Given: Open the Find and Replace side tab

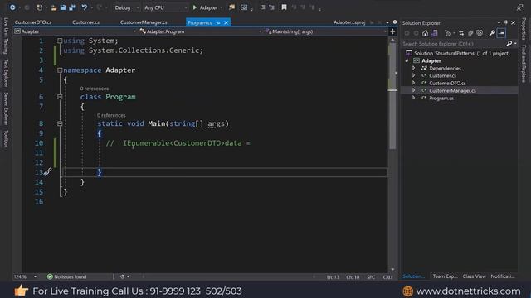Looking at the screenshot, I should [x=524, y=64].
